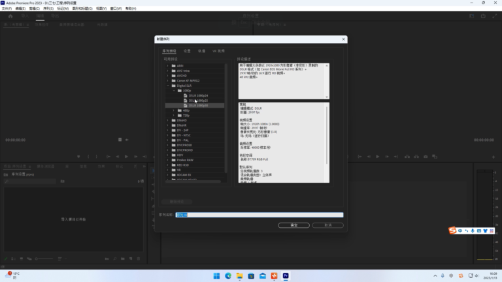This screenshot has width=502, height=282.
Task: Click the 序列名称 input field
Action: click(x=259, y=215)
